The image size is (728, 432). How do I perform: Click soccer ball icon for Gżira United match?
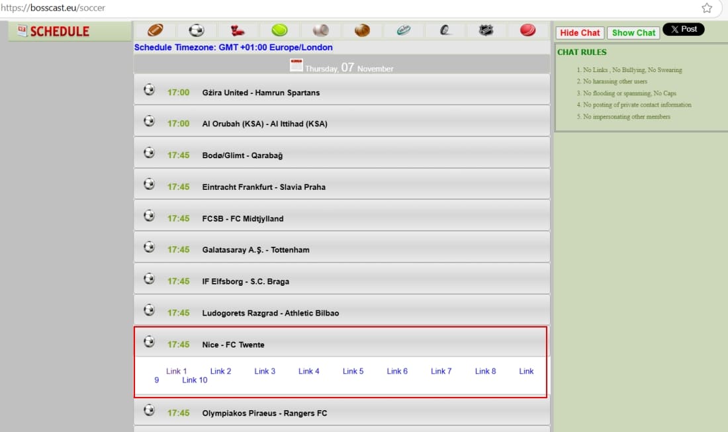[149, 89]
